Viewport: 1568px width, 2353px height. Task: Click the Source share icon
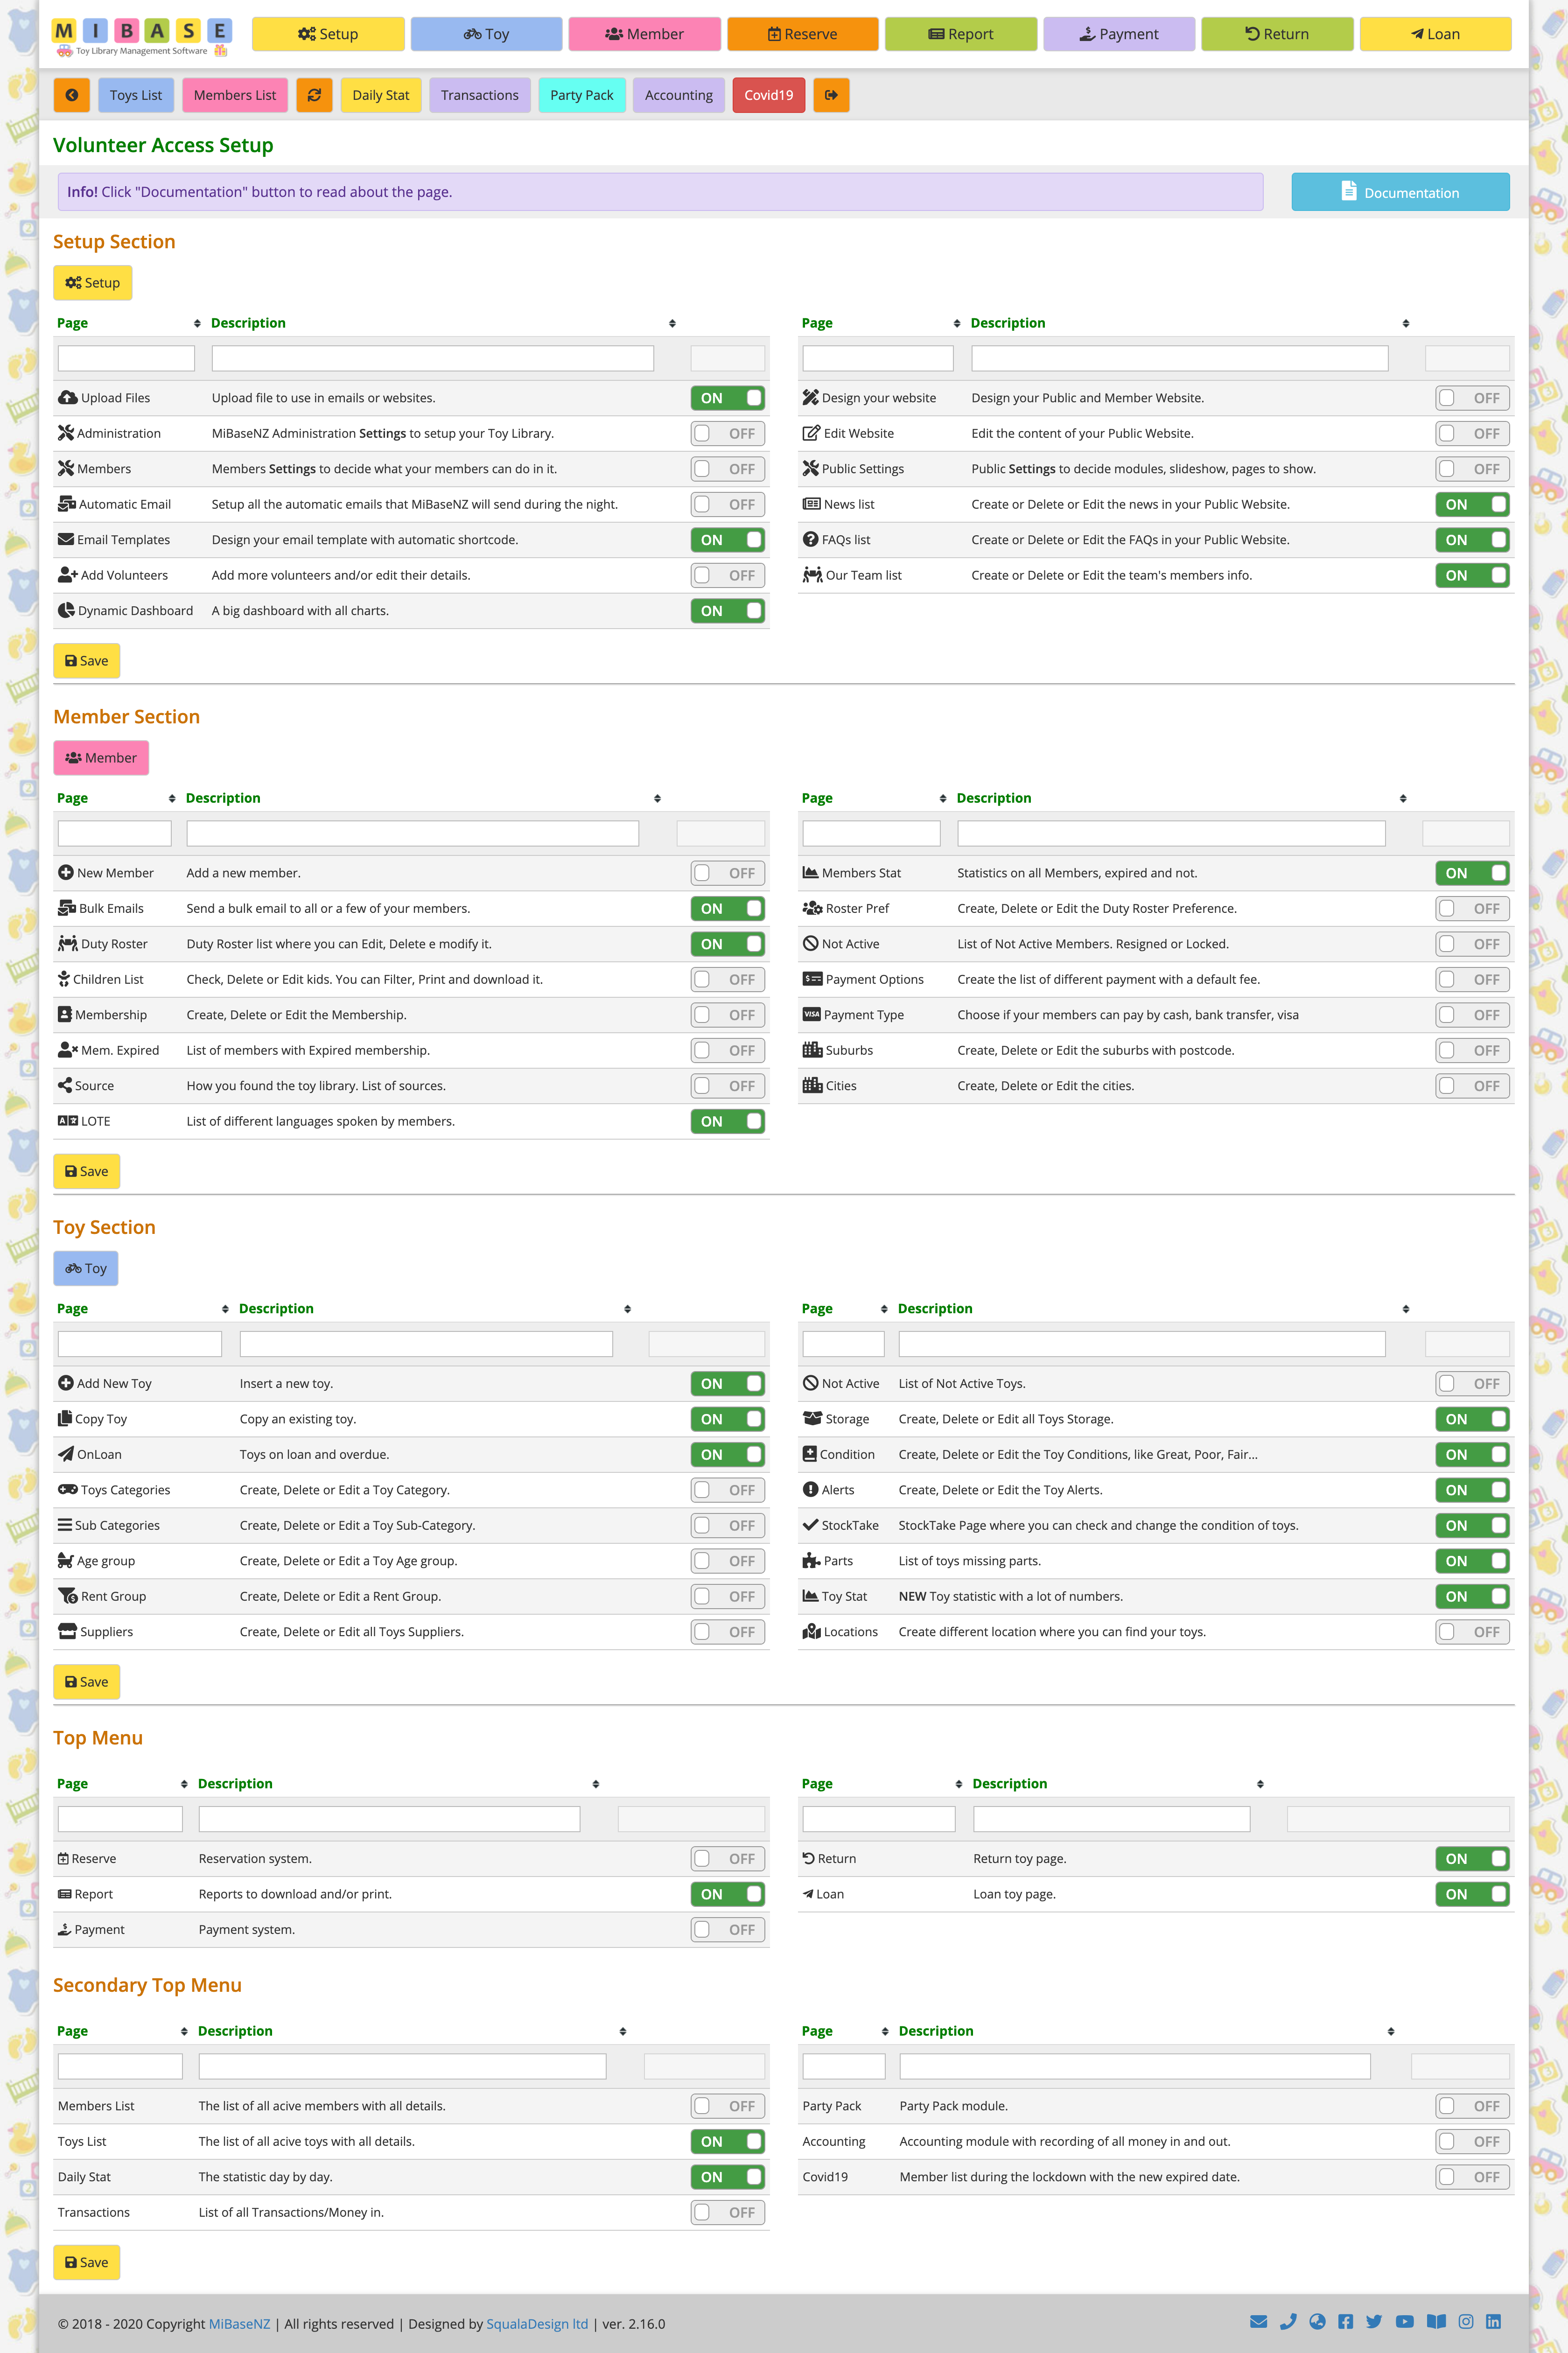click(x=65, y=1085)
